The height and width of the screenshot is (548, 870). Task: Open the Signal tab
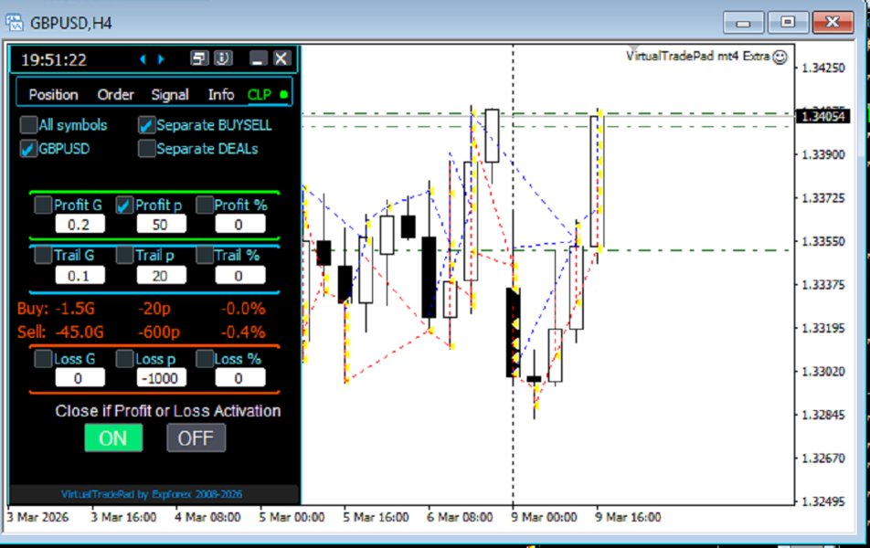coord(170,94)
